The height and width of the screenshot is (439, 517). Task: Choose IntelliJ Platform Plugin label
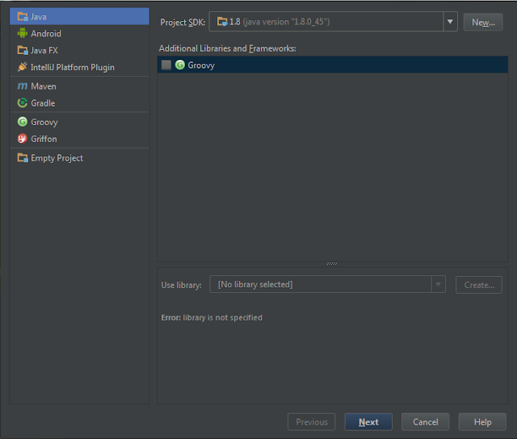pos(73,68)
